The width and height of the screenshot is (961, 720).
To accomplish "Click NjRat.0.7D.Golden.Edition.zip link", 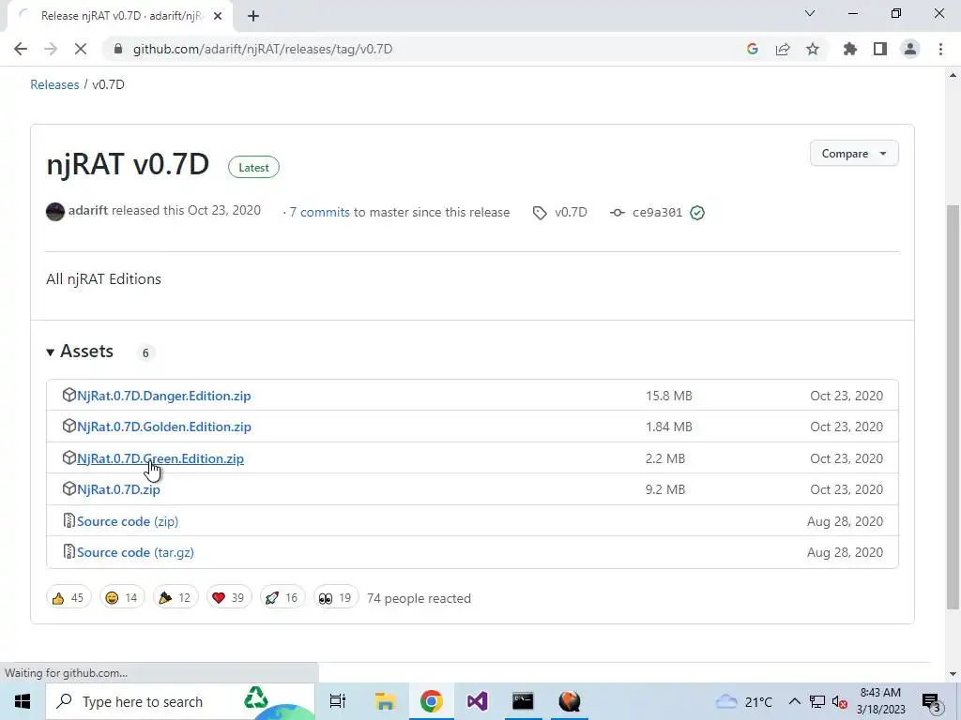I will pos(164,427).
